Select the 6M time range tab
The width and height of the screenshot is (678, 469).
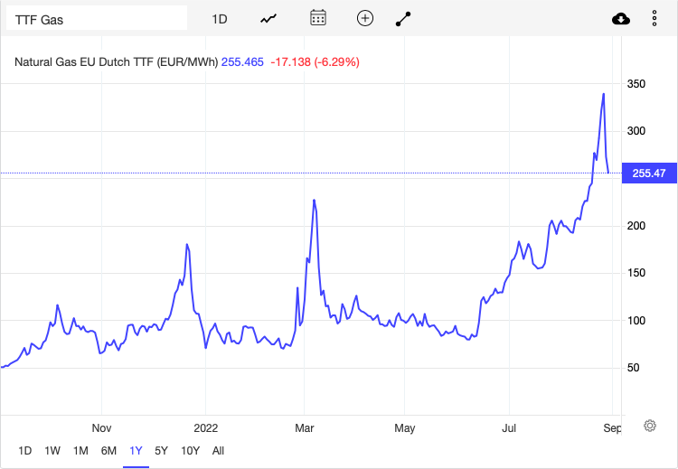point(108,451)
